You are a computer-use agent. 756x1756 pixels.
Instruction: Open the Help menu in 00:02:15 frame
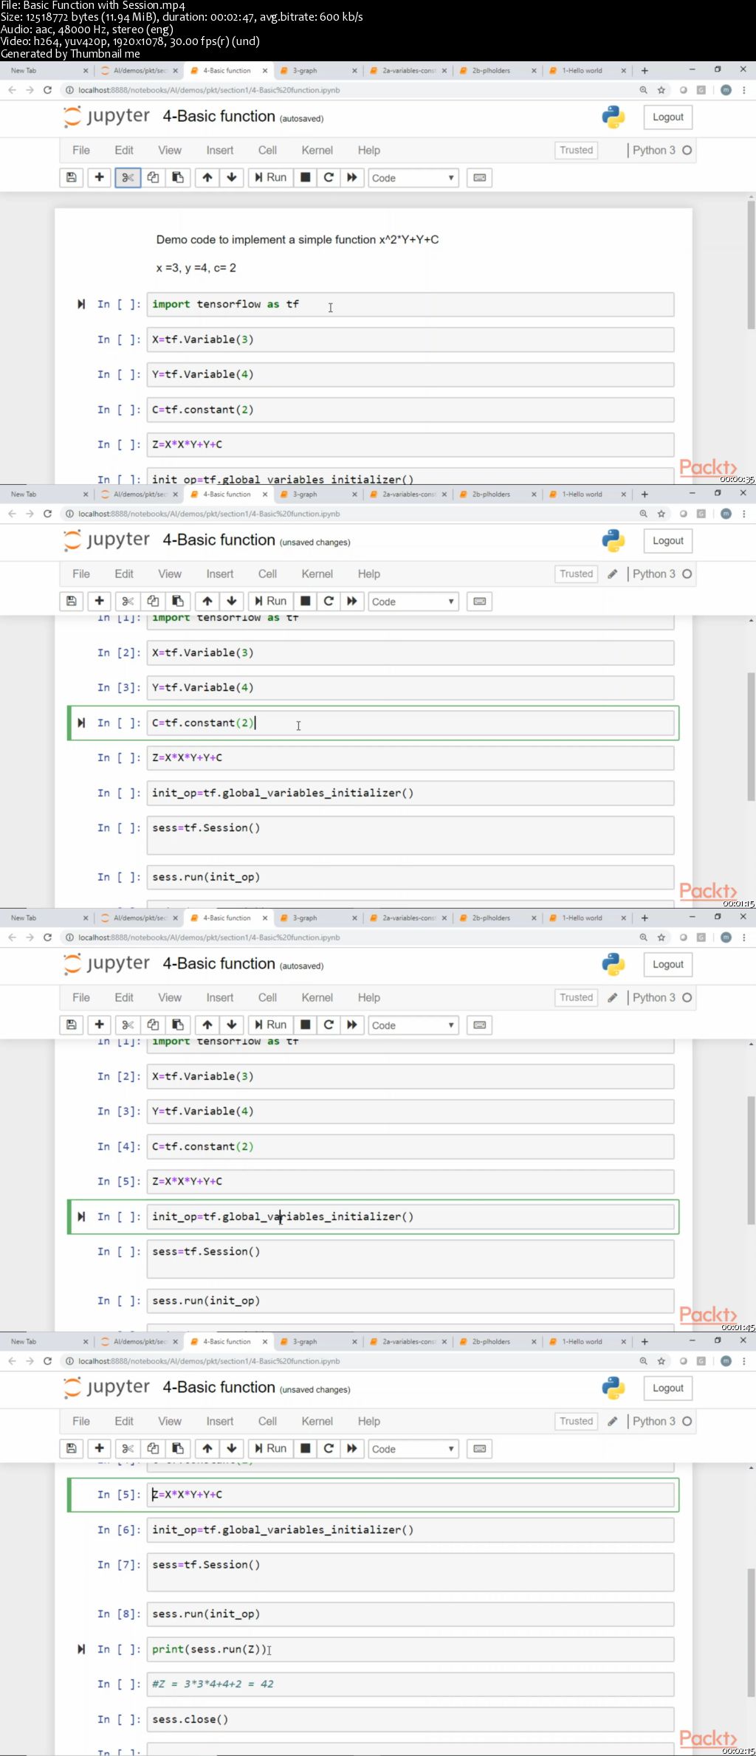tap(369, 1421)
